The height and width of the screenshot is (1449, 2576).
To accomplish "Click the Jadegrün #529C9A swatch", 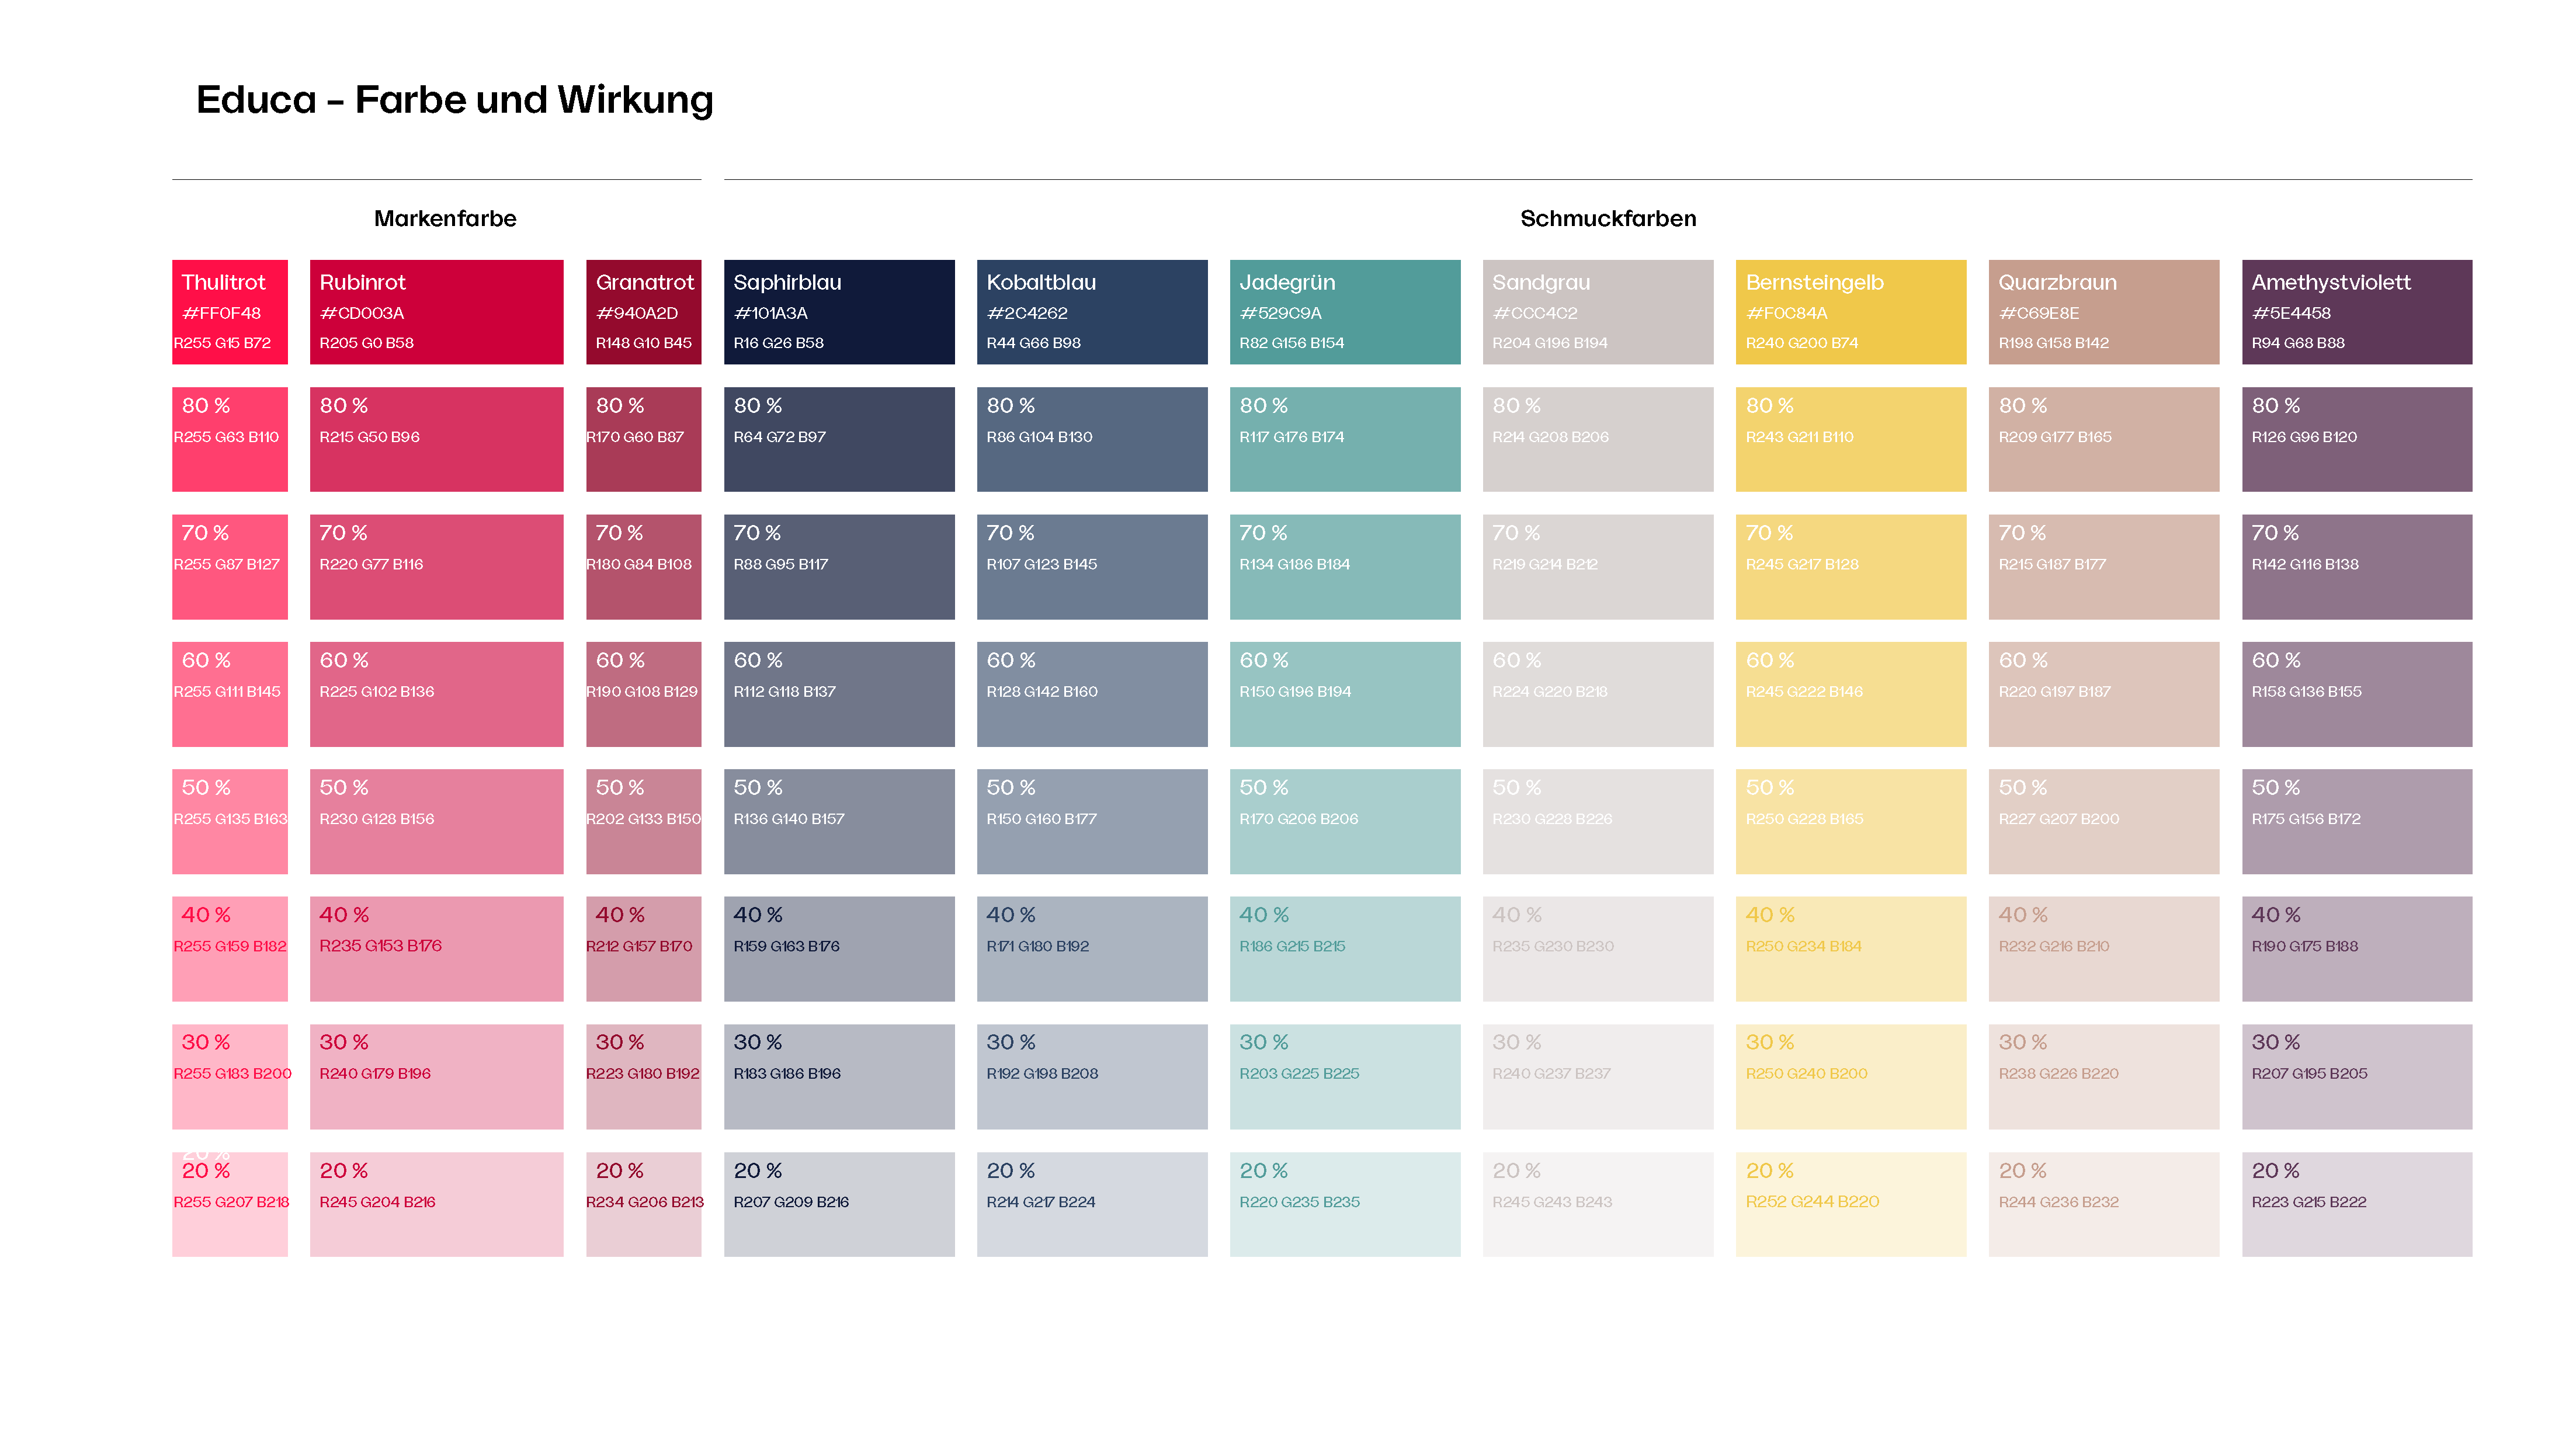I will (x=1344, y=312).
